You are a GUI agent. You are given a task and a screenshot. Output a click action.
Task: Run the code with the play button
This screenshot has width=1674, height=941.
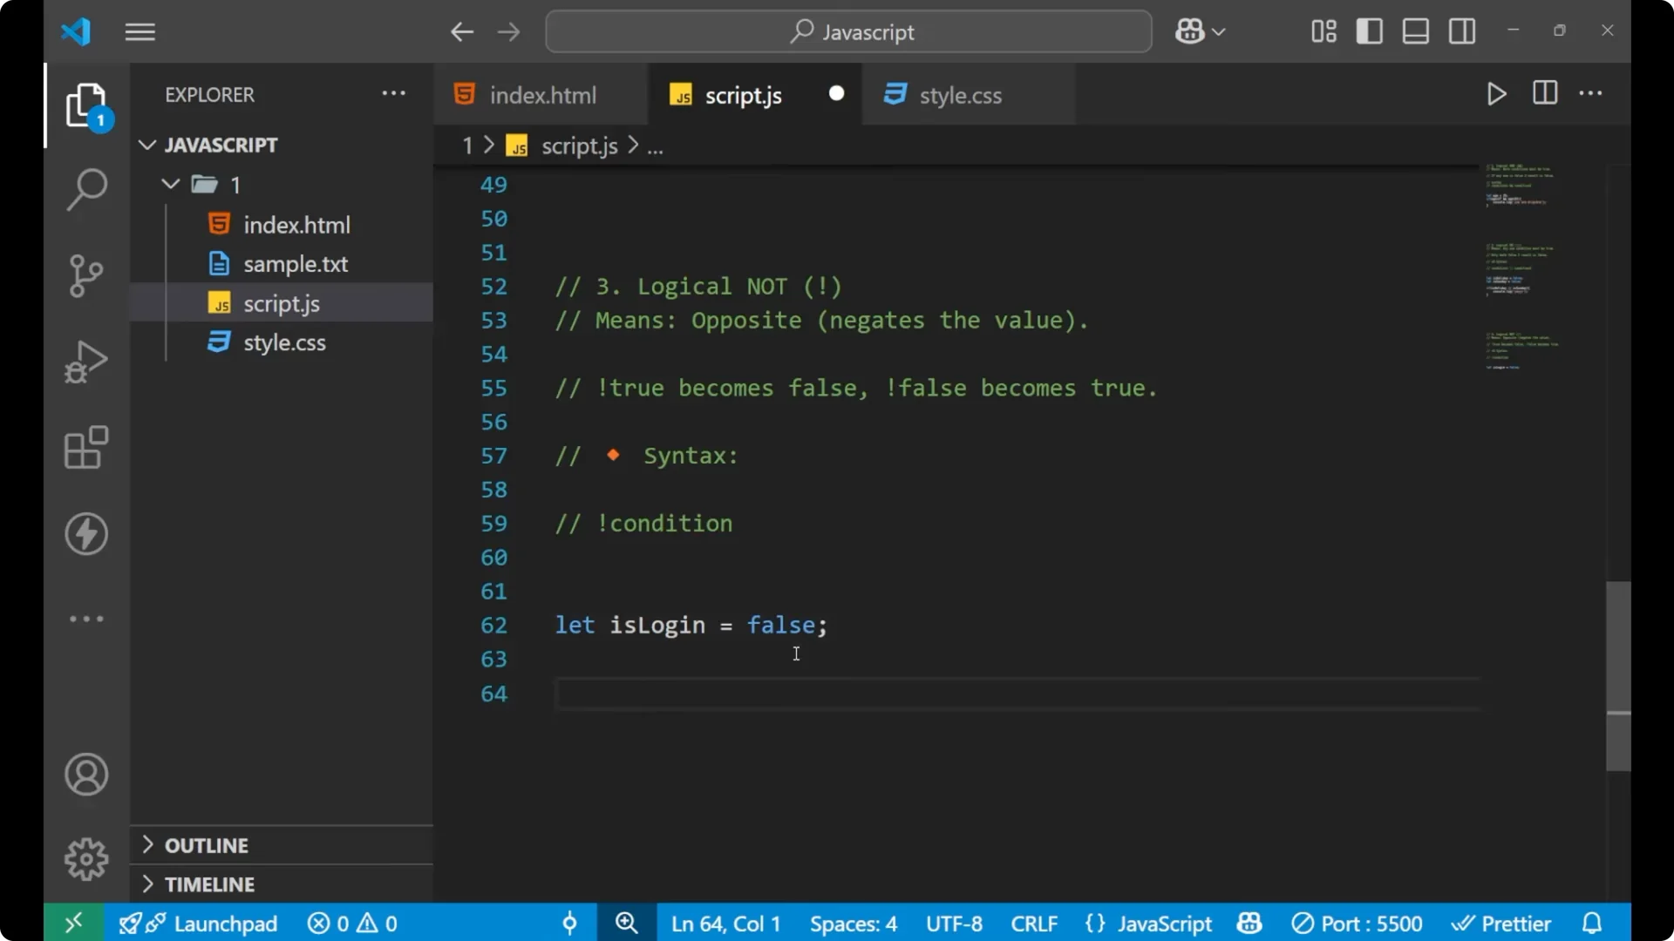(x=1496, y=94)
